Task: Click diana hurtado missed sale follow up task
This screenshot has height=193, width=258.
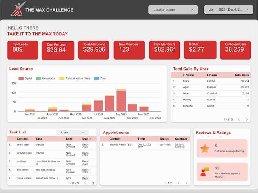Action: (47, 178)
